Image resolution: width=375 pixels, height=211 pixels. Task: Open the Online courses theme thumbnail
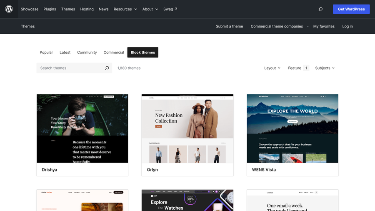[x=82, y=201]
